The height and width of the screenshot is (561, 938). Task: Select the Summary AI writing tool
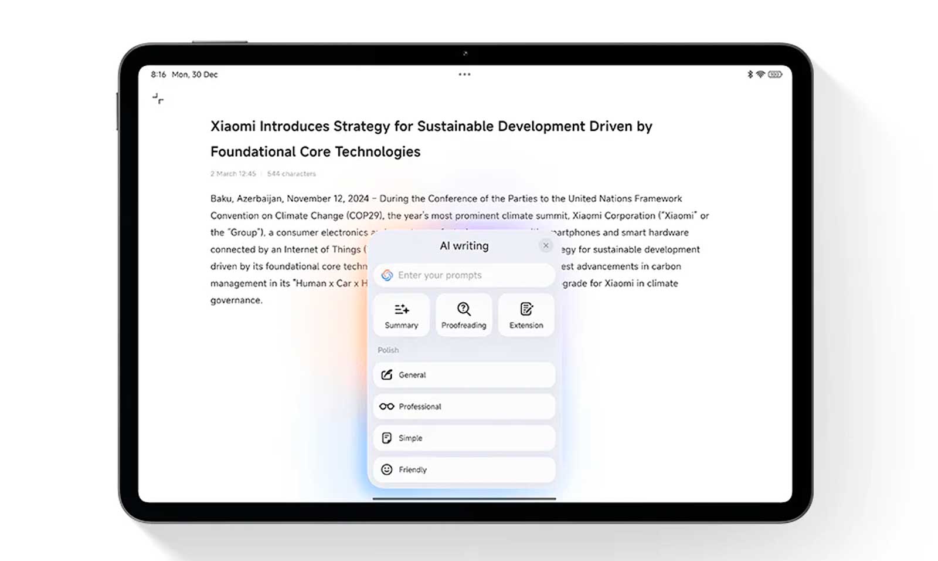point(402,315)
